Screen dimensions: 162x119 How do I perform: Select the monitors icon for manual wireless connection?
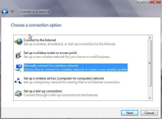point(19,68)
